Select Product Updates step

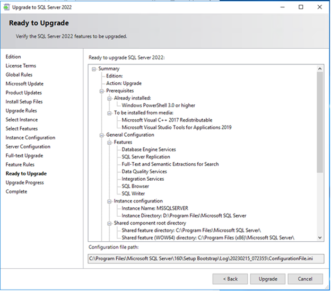coord(24,93)
